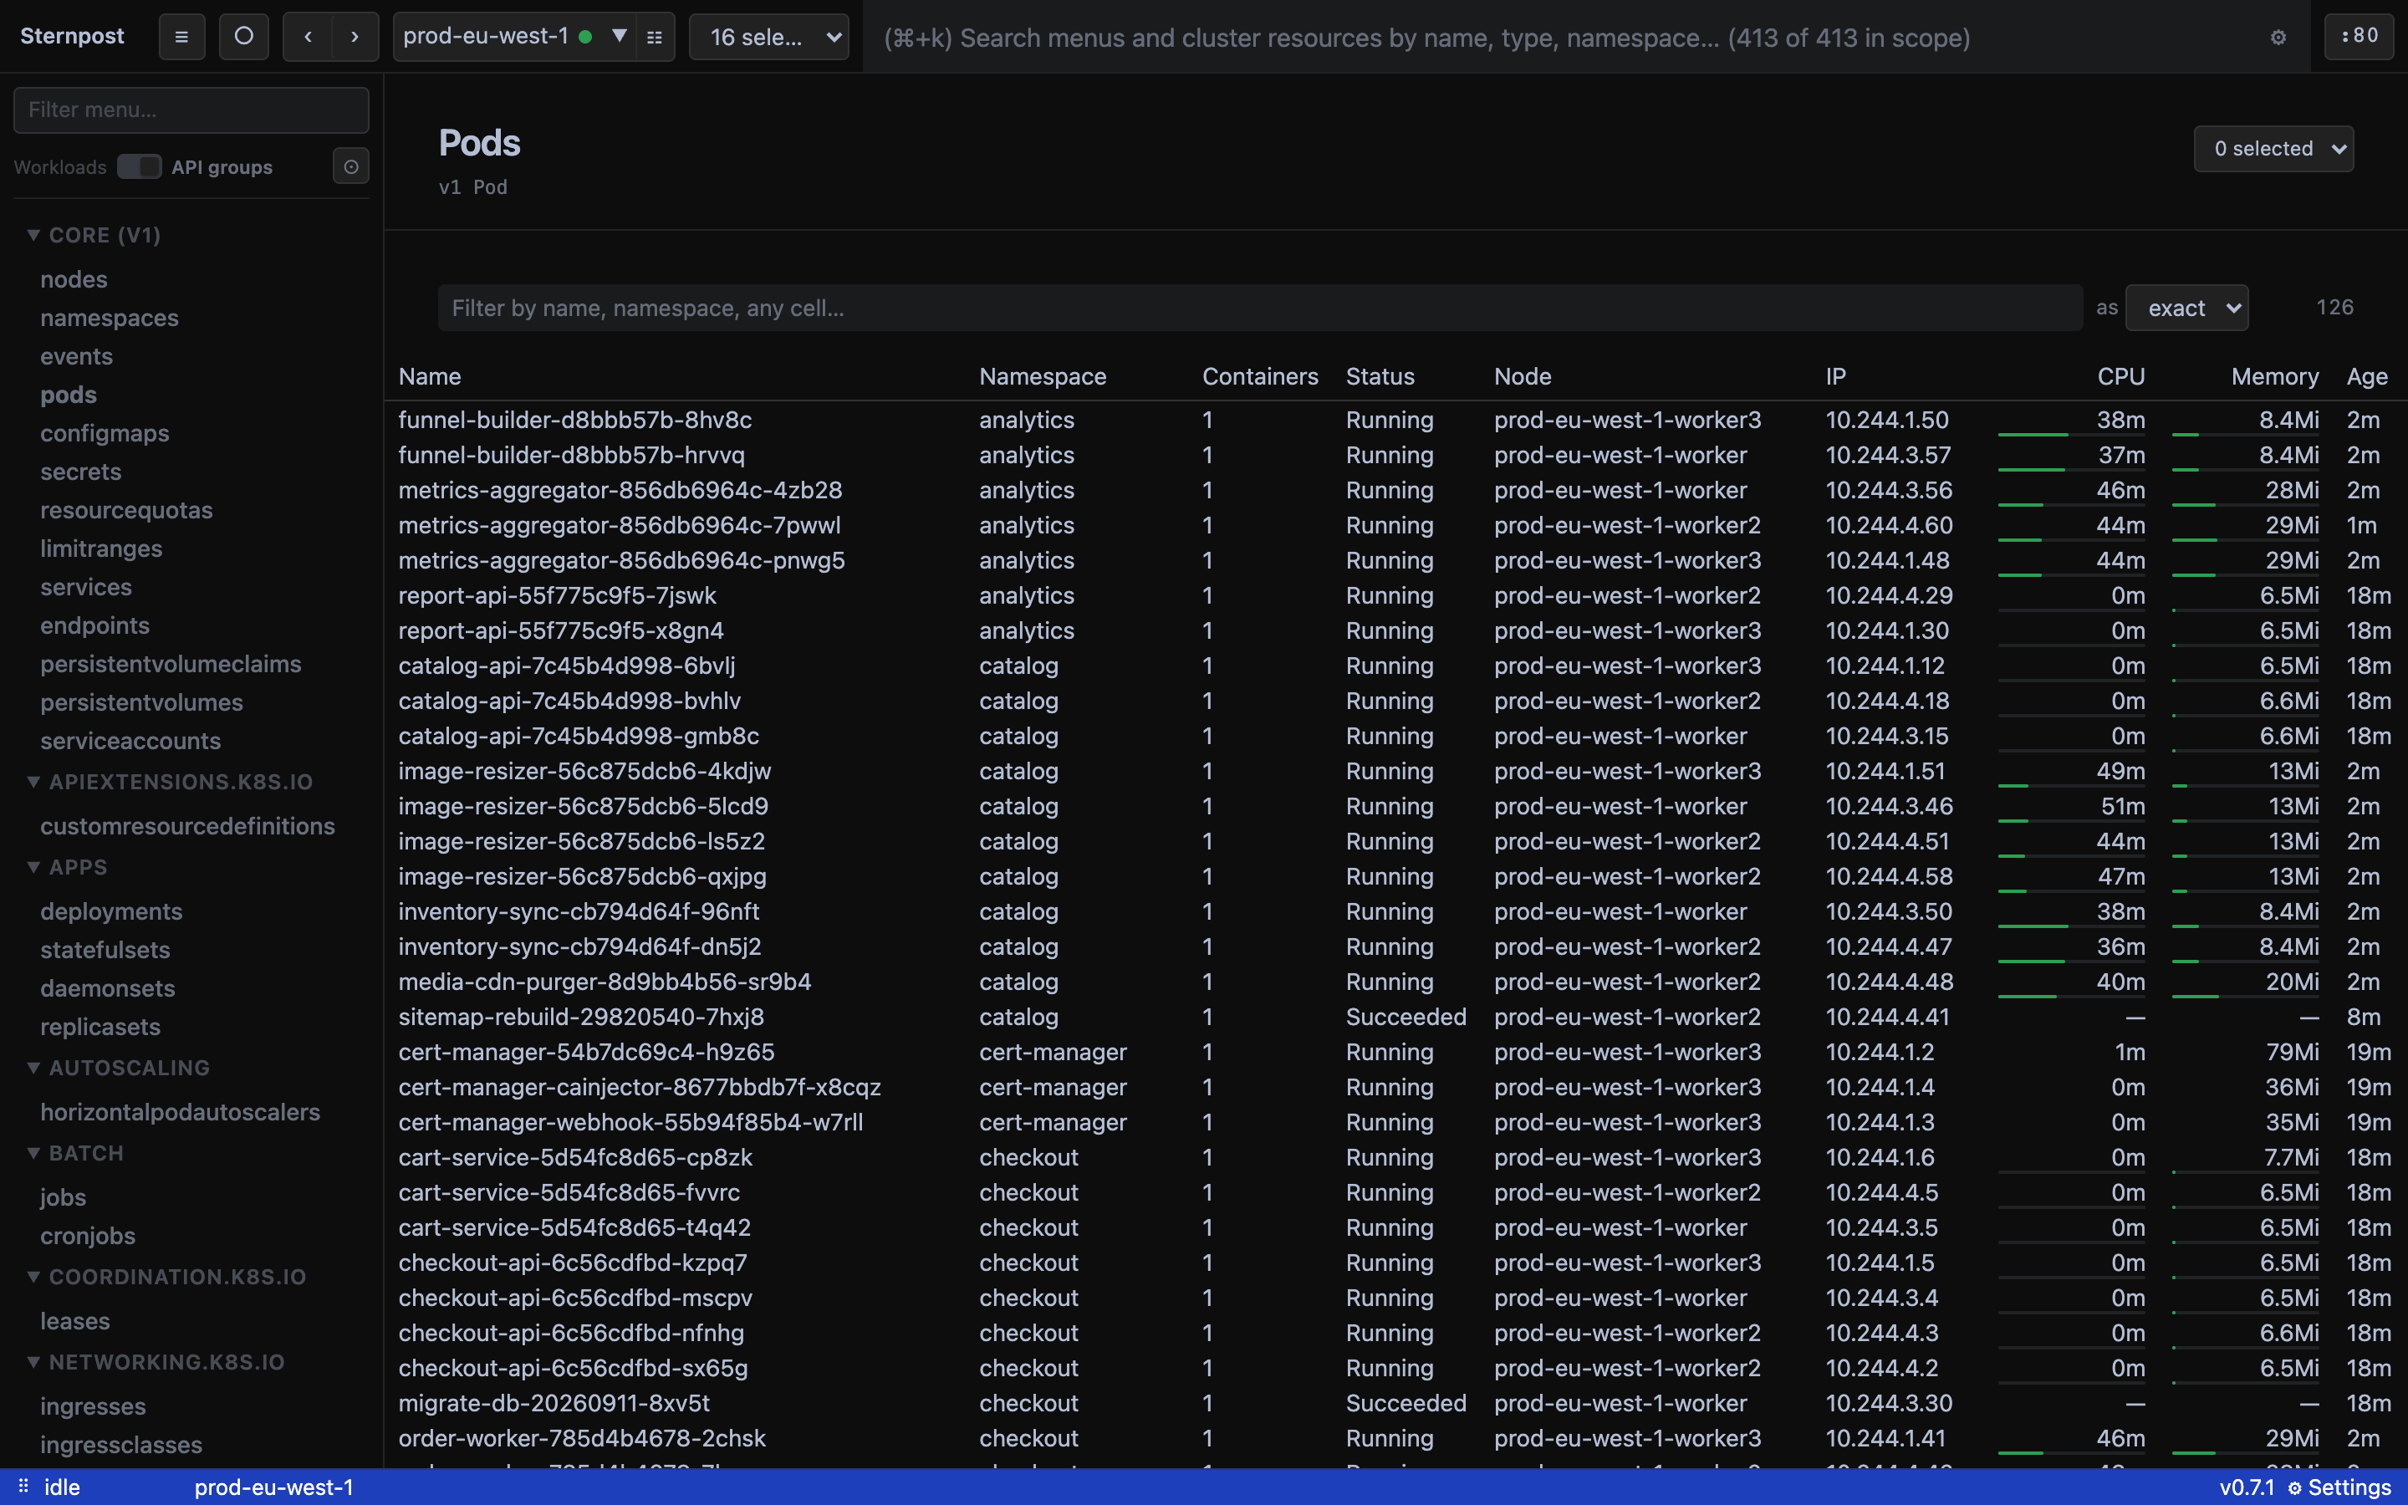This screenshot has height=1505, width=2408.
Task: Collapse the CORE (V1) group
Action: (94, 235)
